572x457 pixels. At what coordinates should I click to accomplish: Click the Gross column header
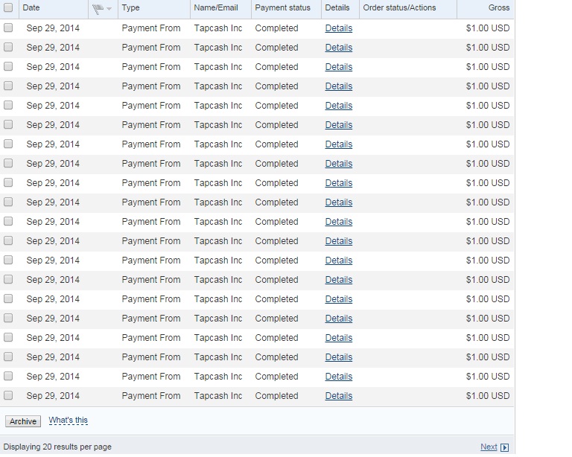coord(499,7)
